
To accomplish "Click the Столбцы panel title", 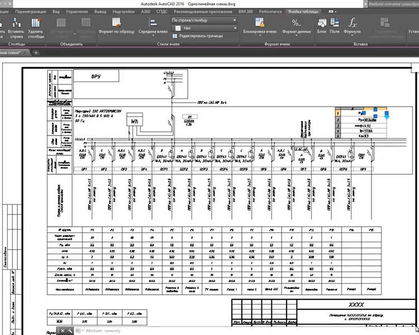I will 17,44.
